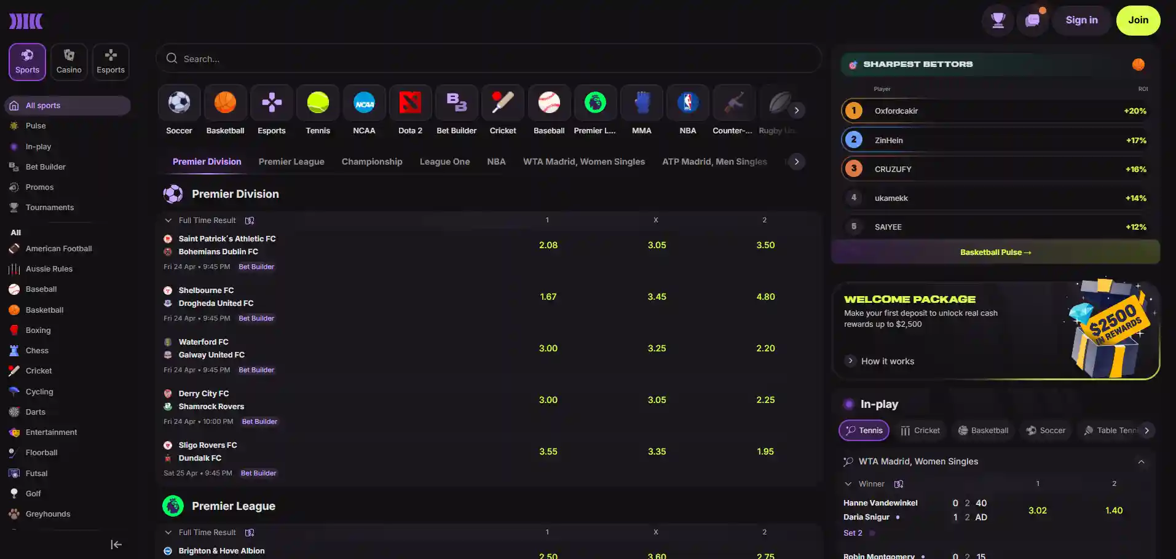This screenshot has width=1176, height=559.
Task: Collapse the left sidebar
Action: click(116, 544)
